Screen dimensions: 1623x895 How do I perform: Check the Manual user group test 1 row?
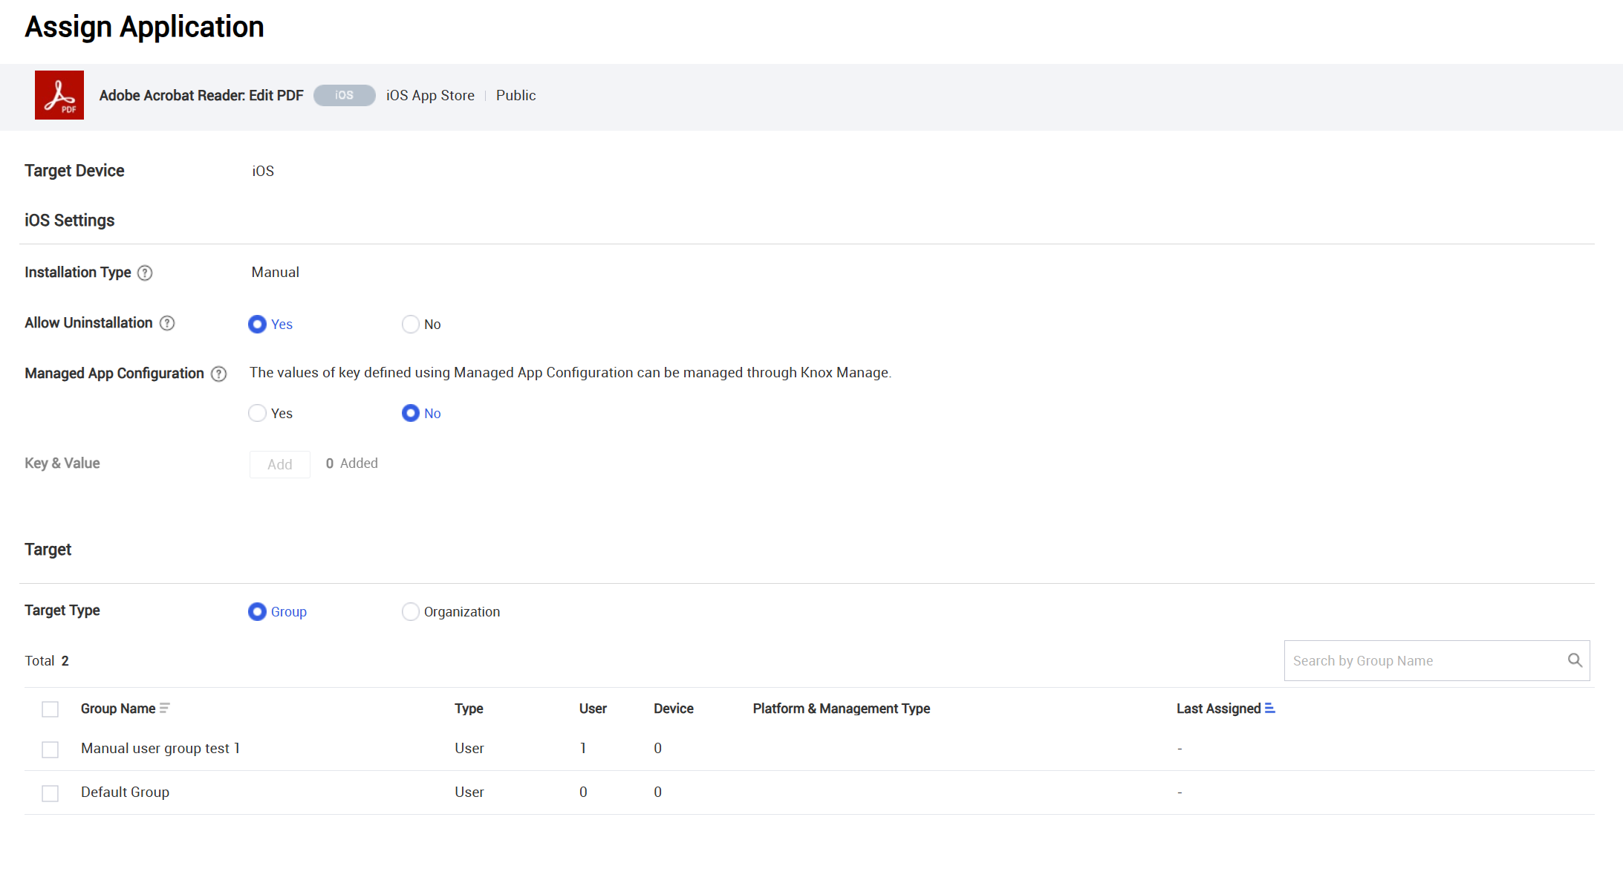[51, 749]
